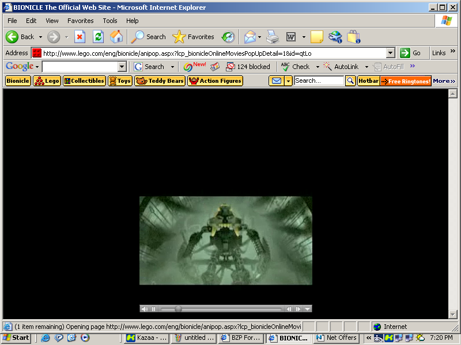
Task: Click the Refresh icon in the toolbar
Action: (x=98, y=36)
